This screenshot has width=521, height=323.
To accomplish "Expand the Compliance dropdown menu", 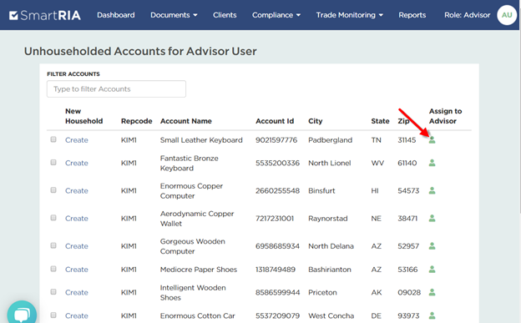I will tap(276, 15).
